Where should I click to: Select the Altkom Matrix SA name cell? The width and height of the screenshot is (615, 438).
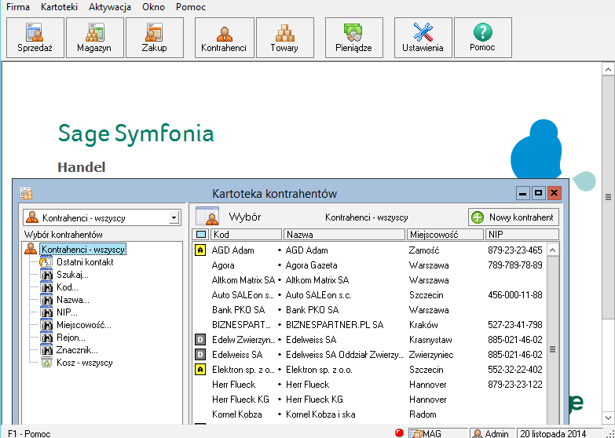point(317,280)
